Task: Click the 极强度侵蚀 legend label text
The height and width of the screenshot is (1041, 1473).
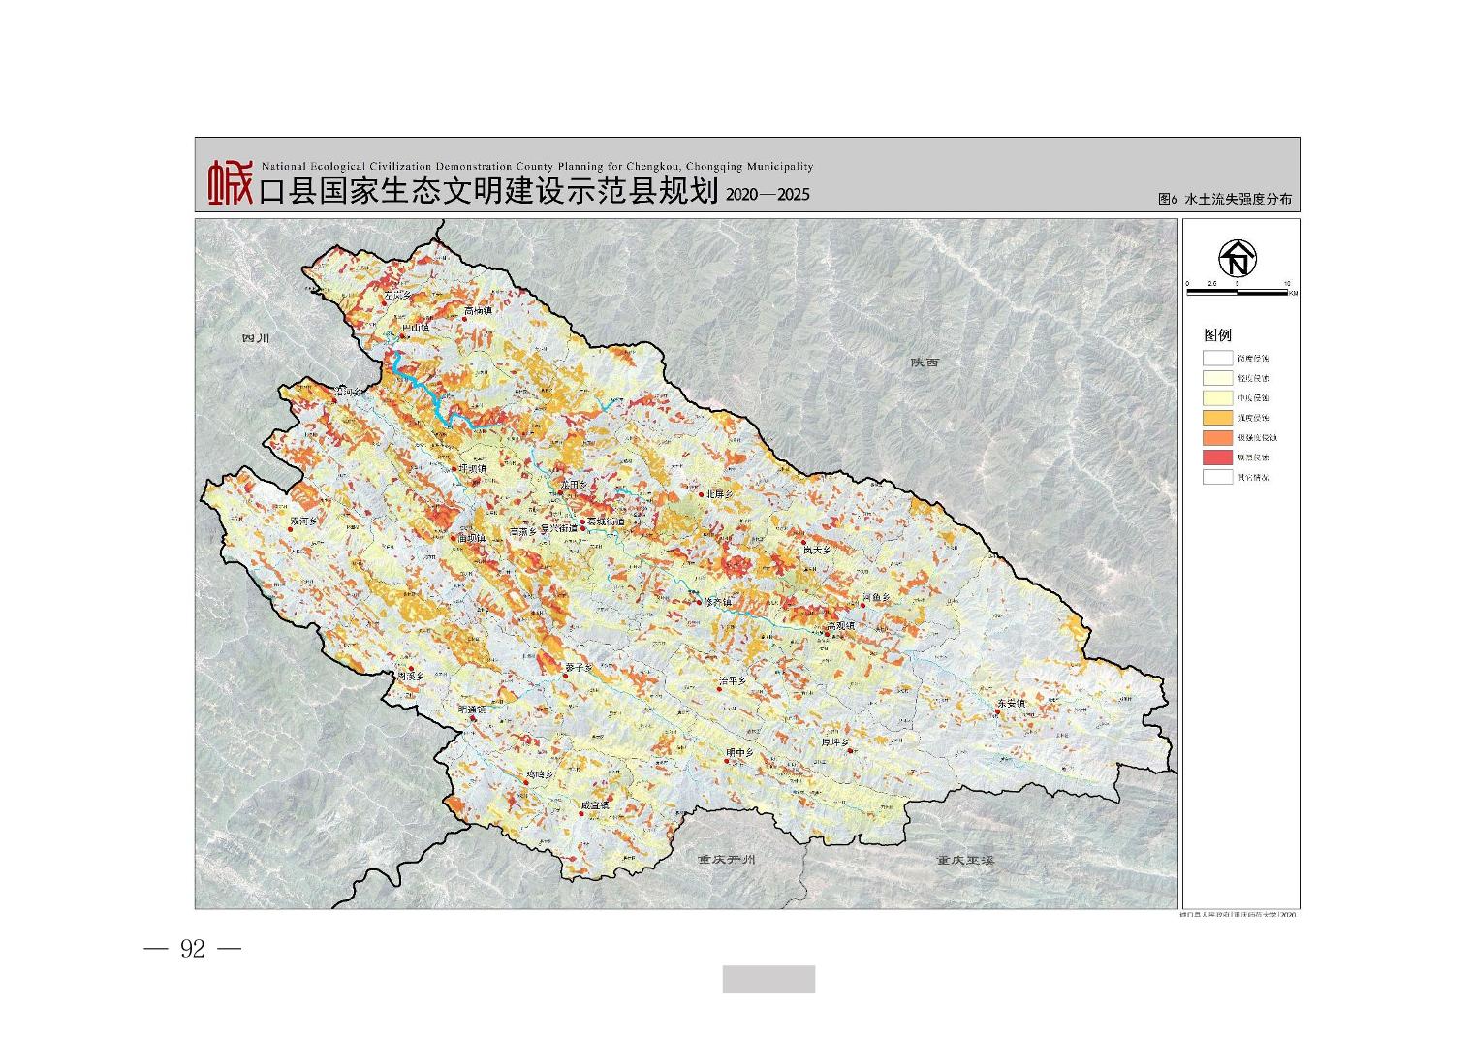Action: [1256, 437]
